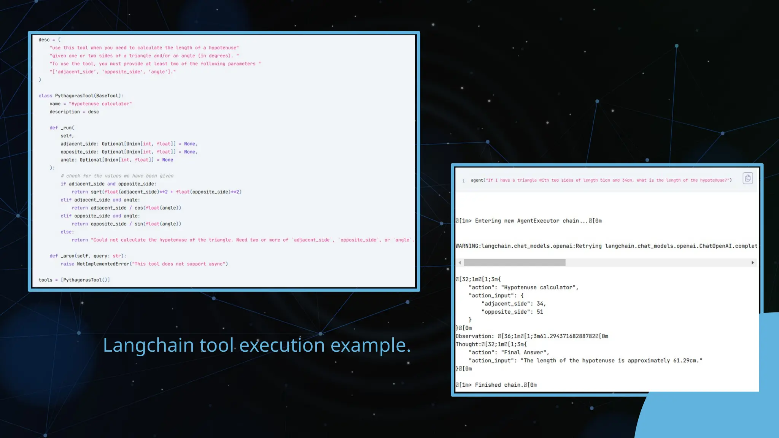Click the "adjacent_side": 34 output line
The image size is (779, 438).
(514, 304)
